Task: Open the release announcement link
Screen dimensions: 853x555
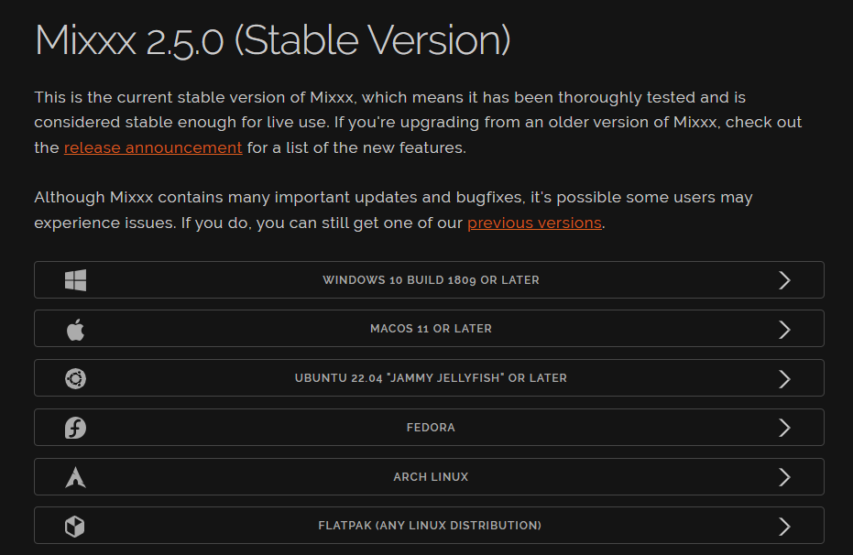Action: click(x=153, y=147)
